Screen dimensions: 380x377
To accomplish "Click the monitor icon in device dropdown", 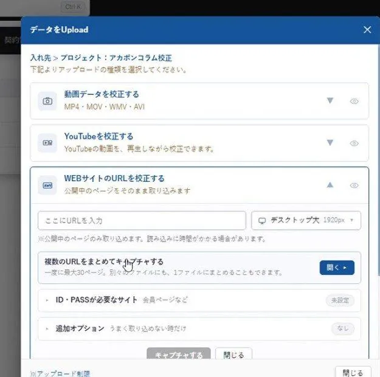I will pos(262,221).
